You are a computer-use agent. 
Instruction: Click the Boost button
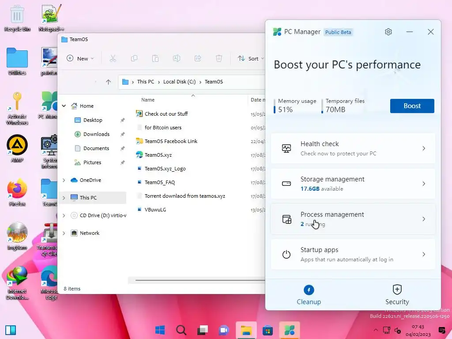pos(412,106)
